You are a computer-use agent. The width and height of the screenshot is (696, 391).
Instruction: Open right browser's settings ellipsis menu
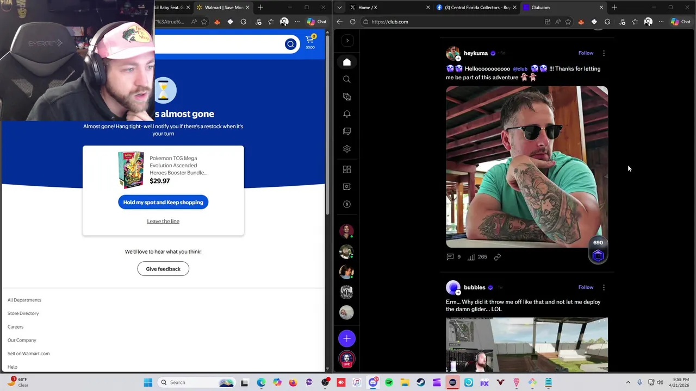point(661,22)
